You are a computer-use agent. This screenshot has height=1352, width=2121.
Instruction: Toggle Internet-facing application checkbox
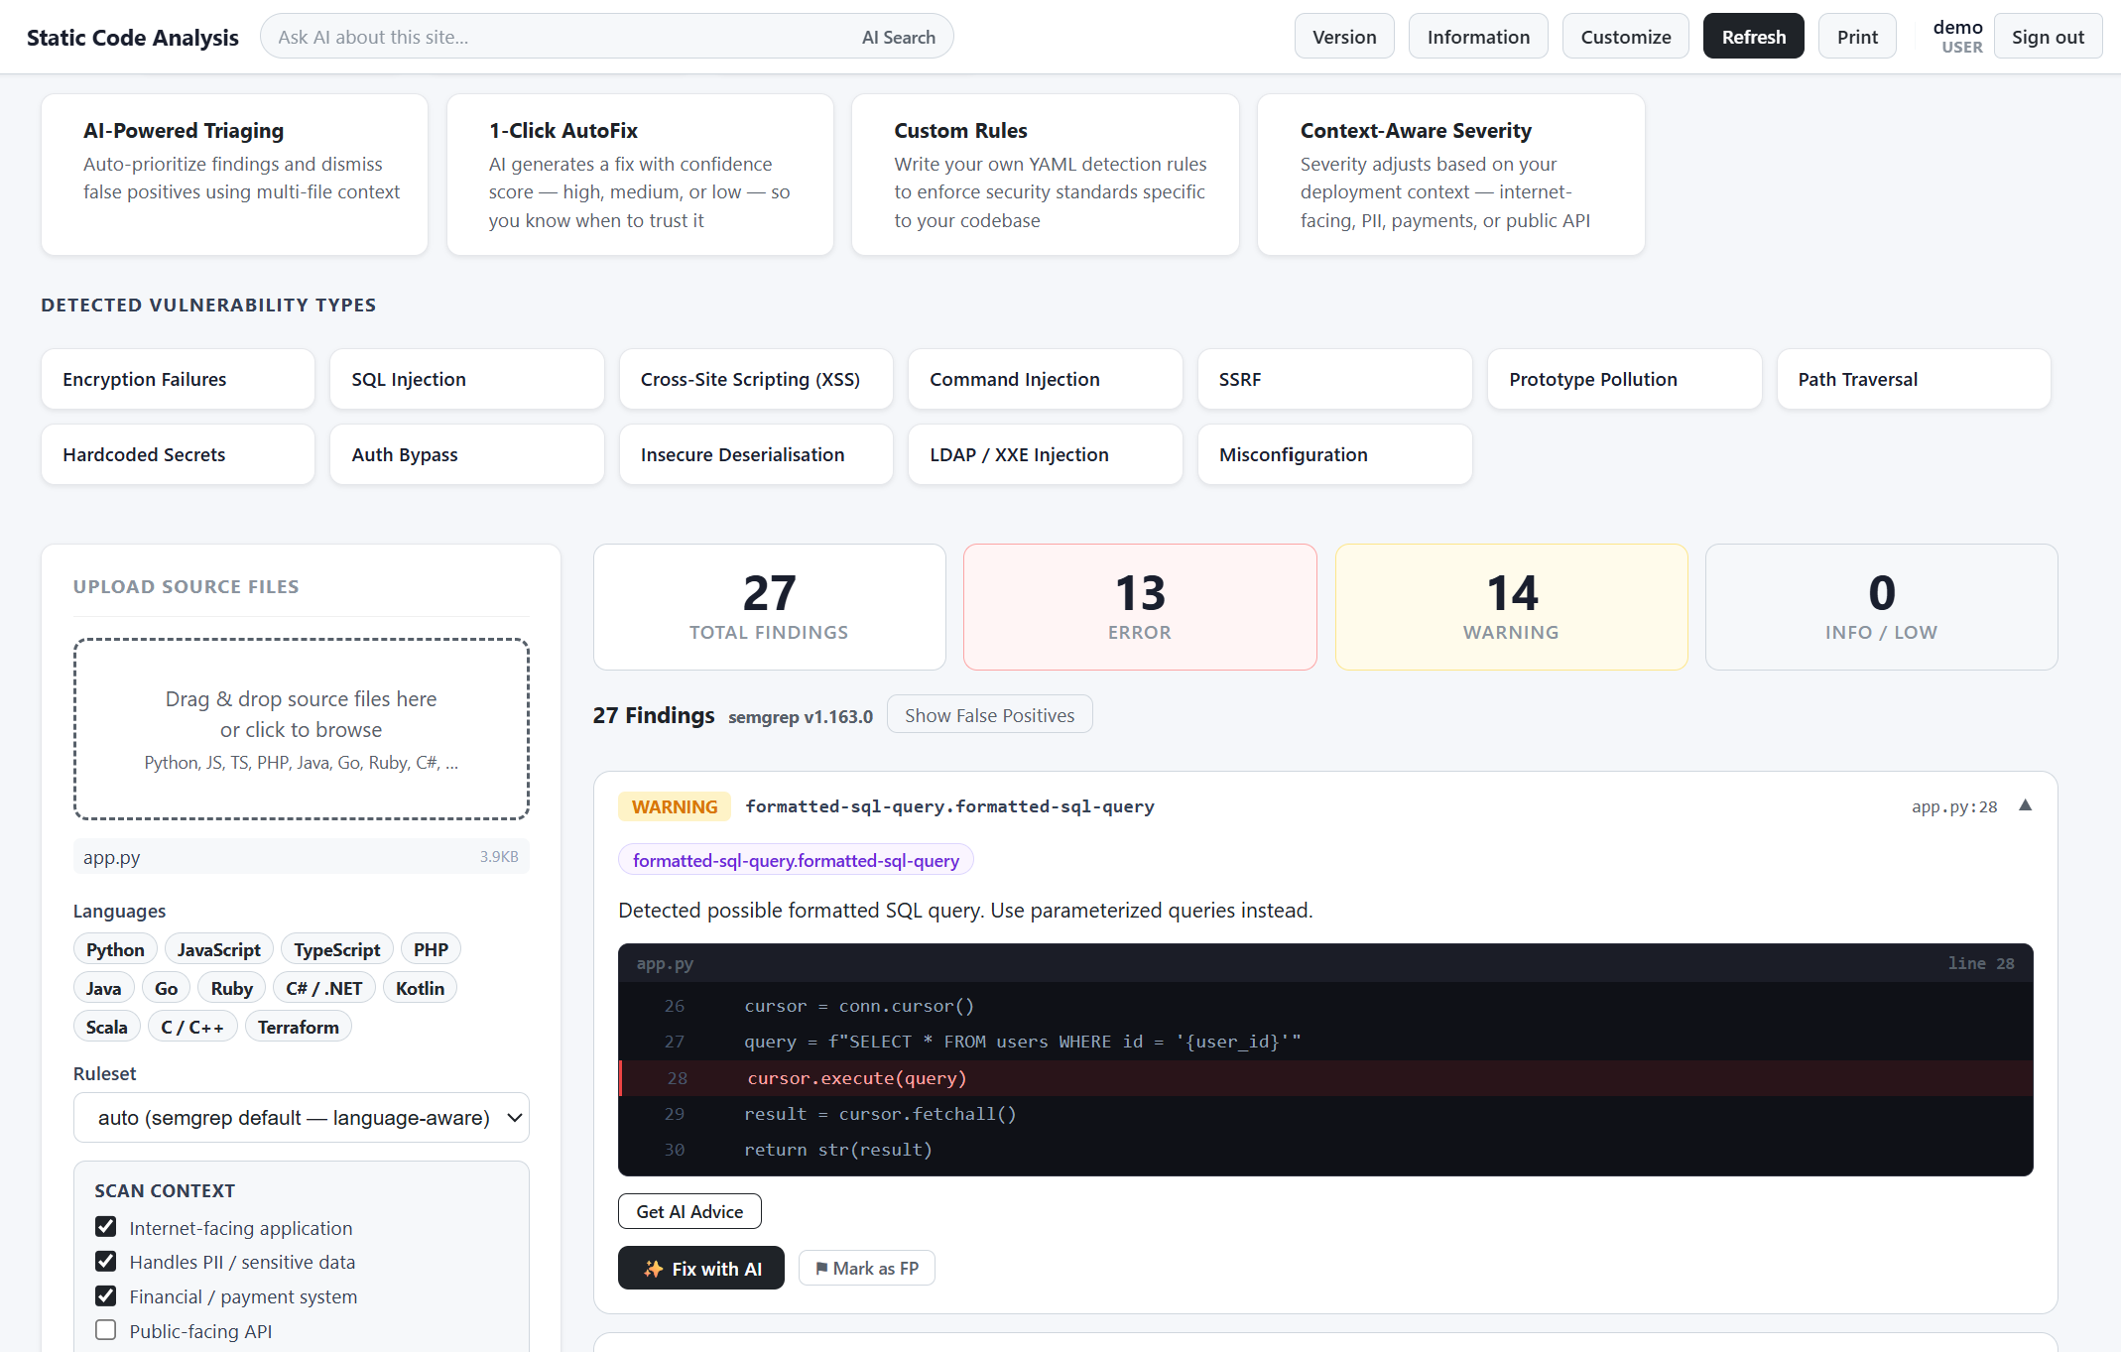(106, 1227)
